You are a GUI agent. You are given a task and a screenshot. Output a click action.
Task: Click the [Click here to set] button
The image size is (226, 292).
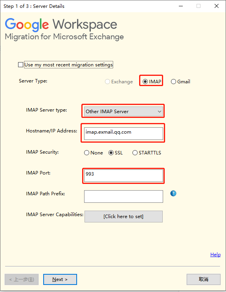[x=123, y=217]
